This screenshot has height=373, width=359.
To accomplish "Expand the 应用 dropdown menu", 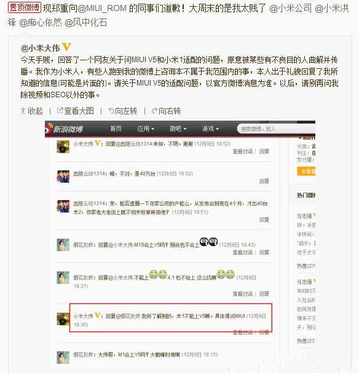I will coord(146,129).
